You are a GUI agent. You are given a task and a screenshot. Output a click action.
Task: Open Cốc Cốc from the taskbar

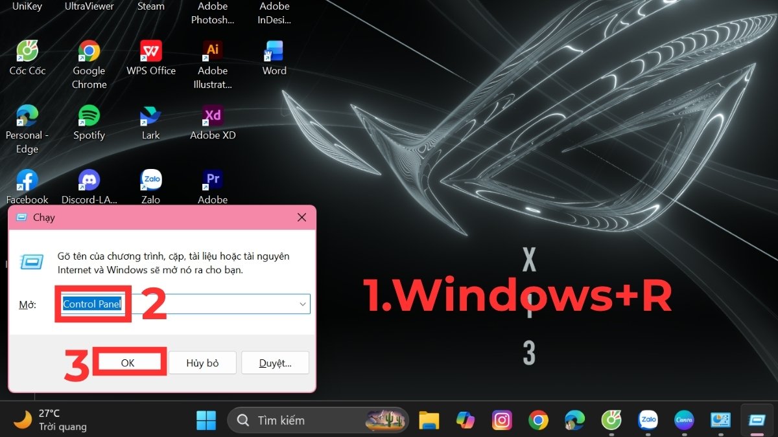coord(611,420)
